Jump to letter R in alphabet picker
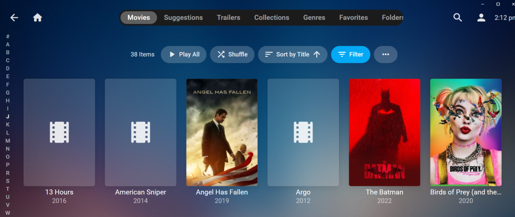Image resolution: width=515 pixels, height=217 pixels. [x=8, y=173]
